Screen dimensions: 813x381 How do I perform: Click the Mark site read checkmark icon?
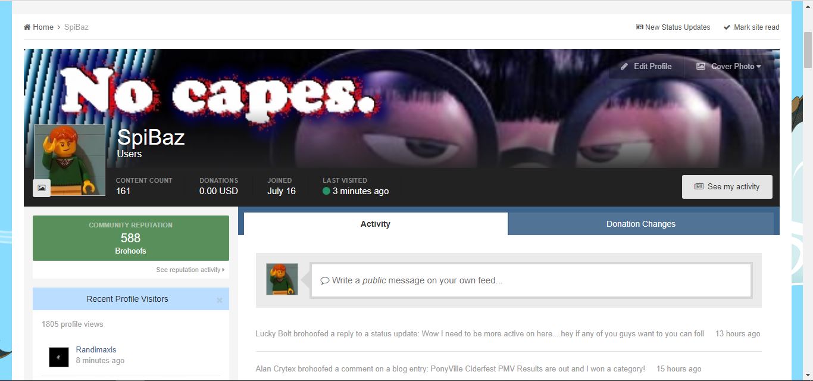point(727,27)
